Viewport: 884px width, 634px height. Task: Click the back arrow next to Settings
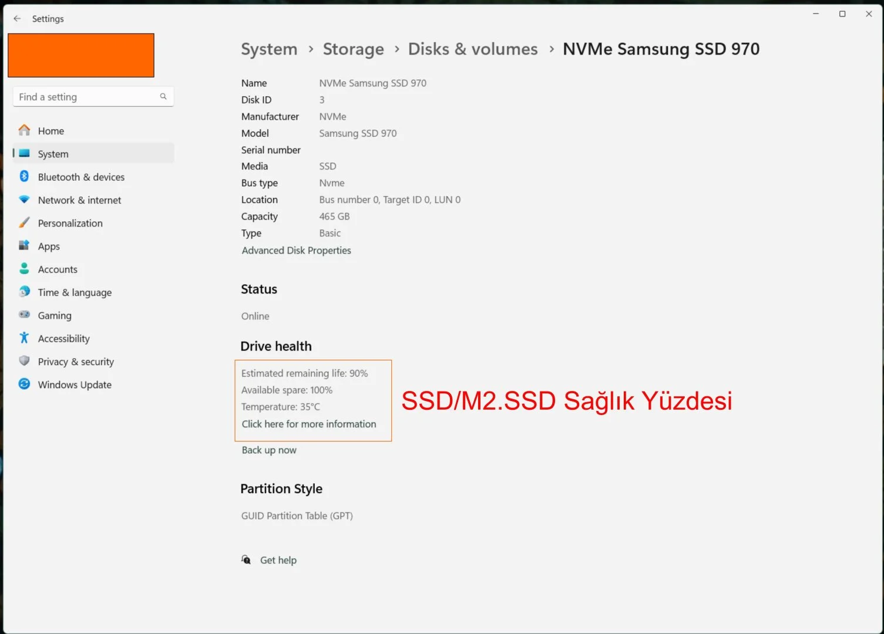[17, 19]
